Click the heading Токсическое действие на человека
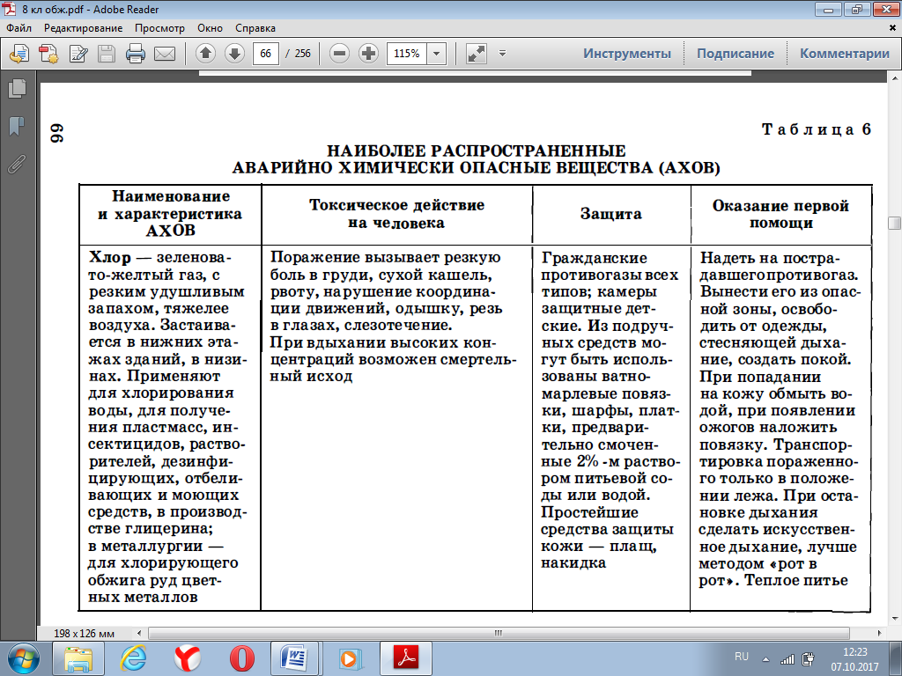The height and width of the screenshot is (676, 902). tap(397, 214)
